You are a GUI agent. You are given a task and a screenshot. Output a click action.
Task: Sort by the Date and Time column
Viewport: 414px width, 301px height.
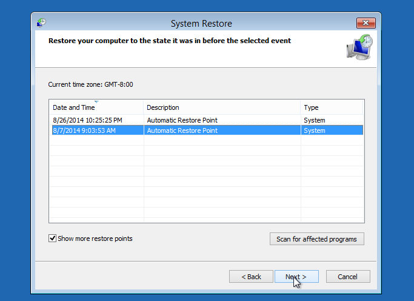click(x=75, y=107)
